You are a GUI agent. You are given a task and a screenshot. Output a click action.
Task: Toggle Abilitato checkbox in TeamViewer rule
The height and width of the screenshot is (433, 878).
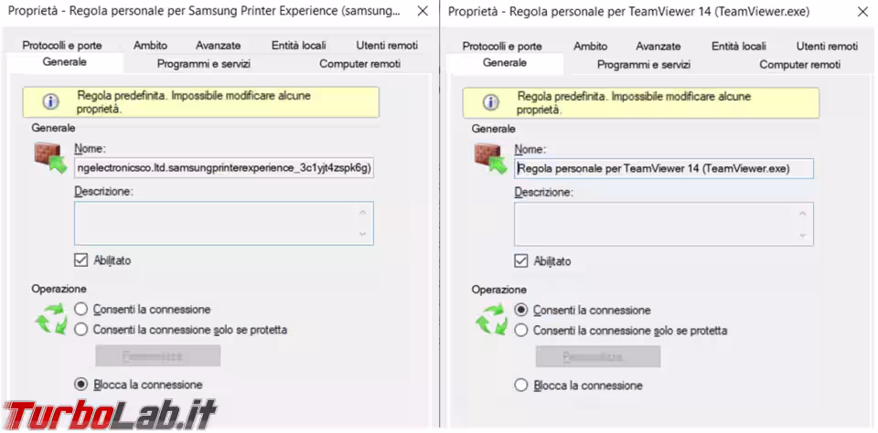tap(521, 261)
